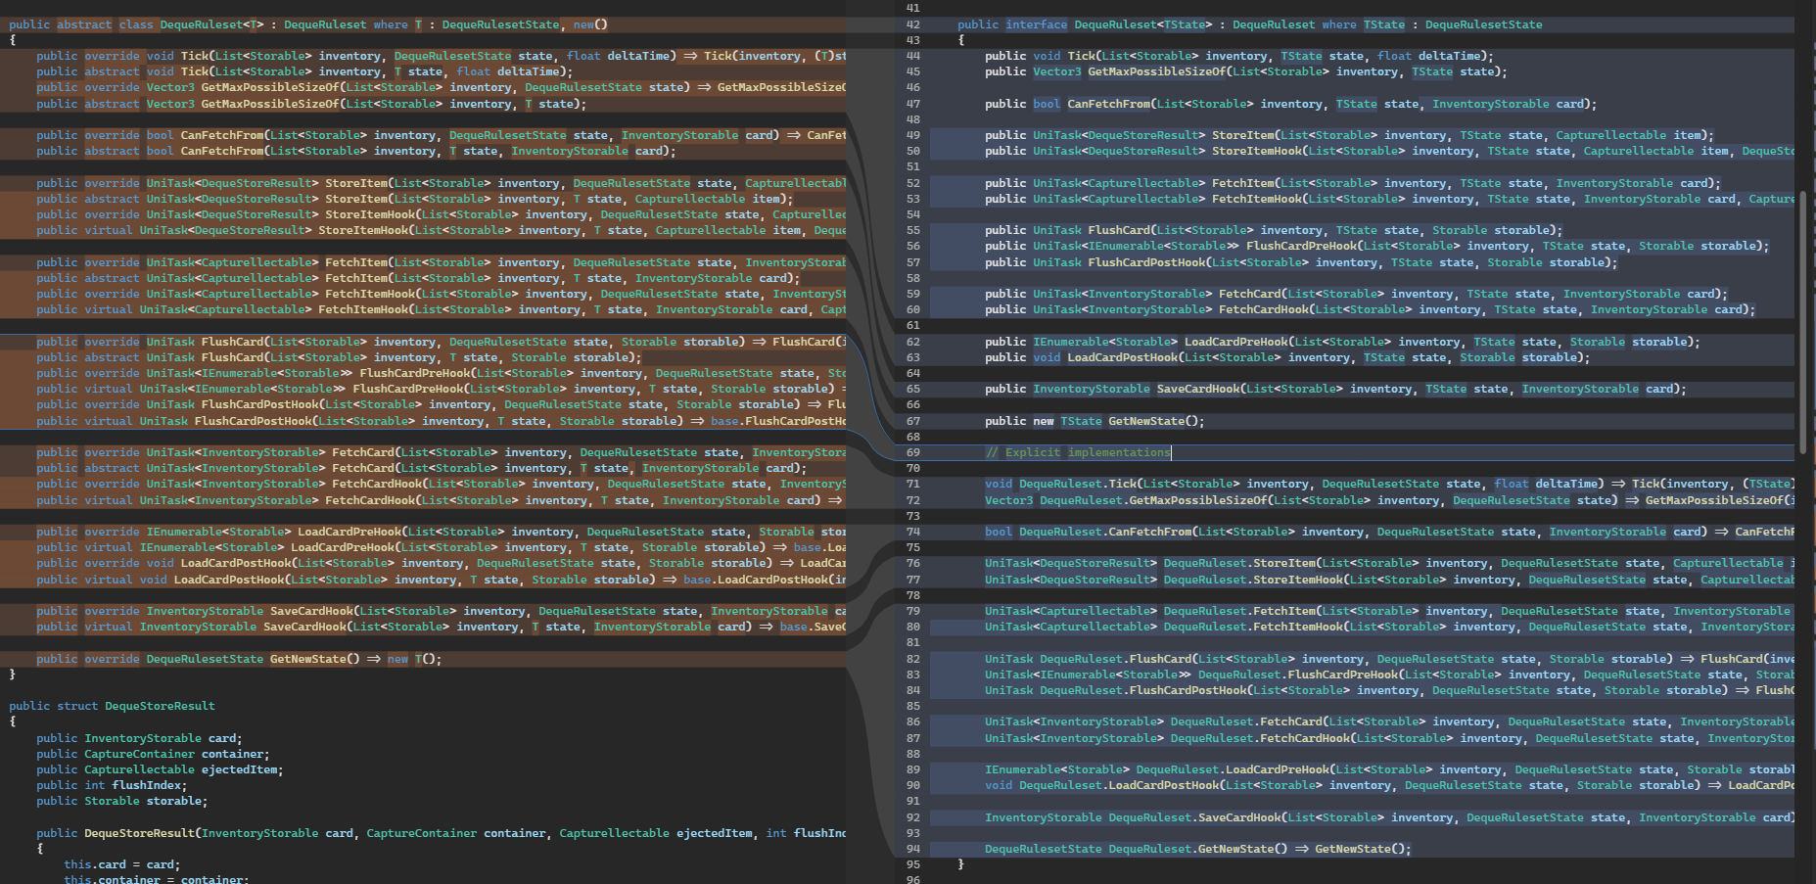Click the 'class' keyword in left pane

click(136, 24)
